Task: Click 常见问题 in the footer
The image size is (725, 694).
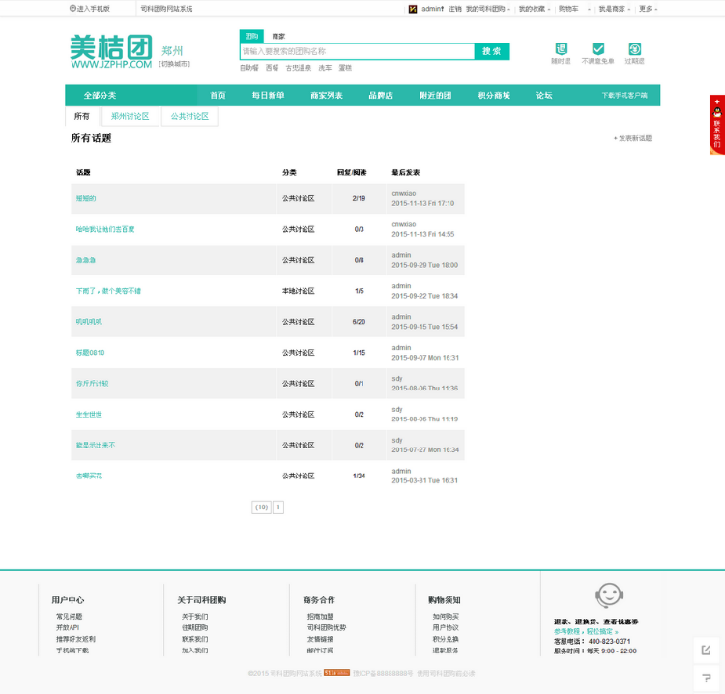Action: [70, 617]
